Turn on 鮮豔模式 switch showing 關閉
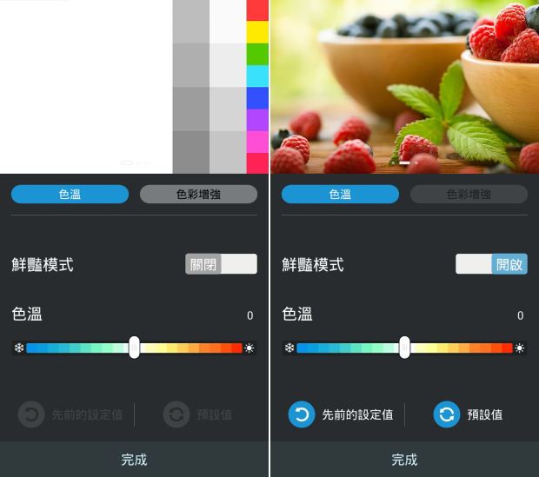Viewport: 539px width, 477px height. point(221,264)
